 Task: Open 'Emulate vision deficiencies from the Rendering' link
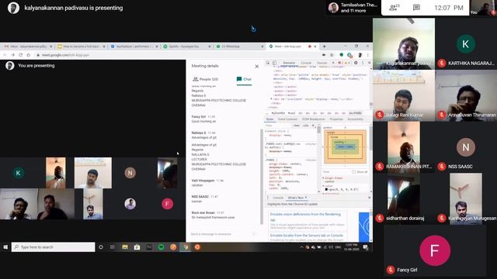click(305, 217)
